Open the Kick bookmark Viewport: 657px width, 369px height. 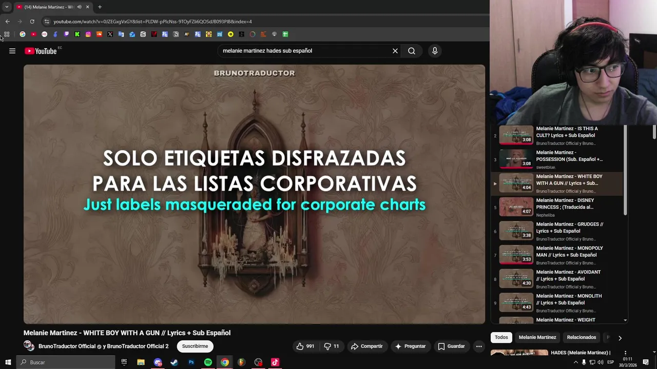(77, 34)
